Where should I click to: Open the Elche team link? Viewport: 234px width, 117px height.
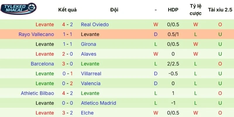(x=87, y=113)
